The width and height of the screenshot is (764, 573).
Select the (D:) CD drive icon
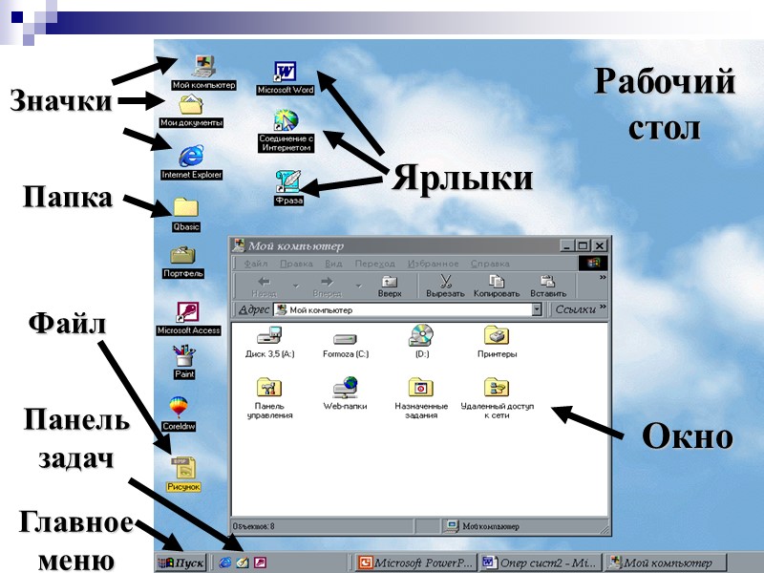(x=421, y=341)
